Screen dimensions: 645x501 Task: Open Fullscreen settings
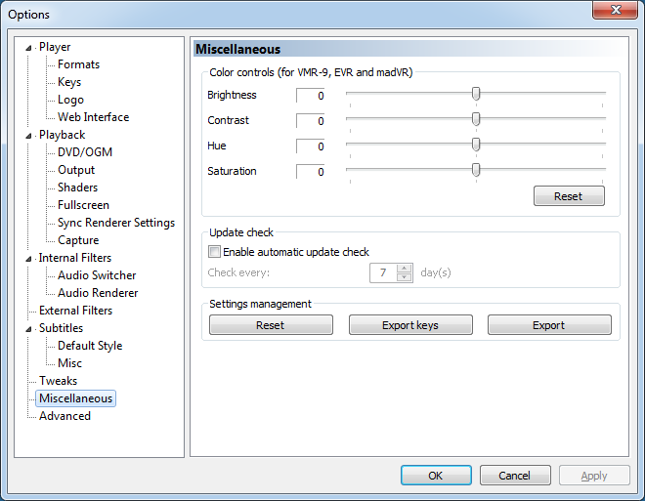point(83,205)
